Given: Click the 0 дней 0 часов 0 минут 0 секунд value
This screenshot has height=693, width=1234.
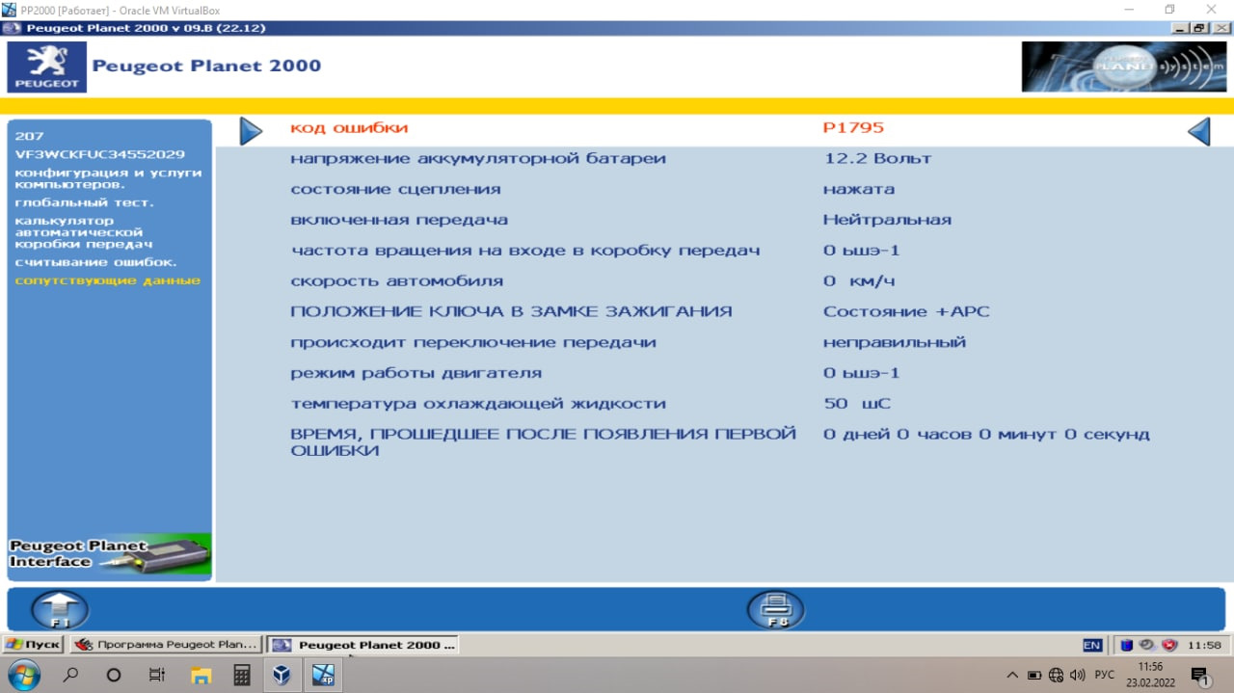Looking at the screenshot, I should [x=986, y=435].
